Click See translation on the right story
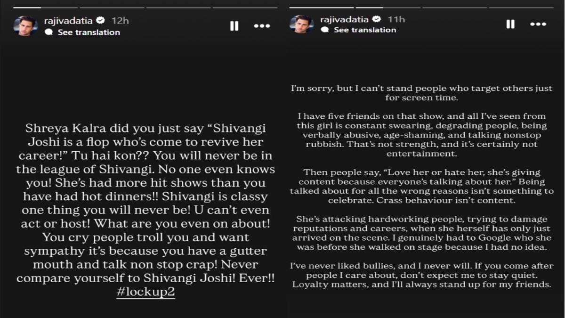 pos(365,30)
